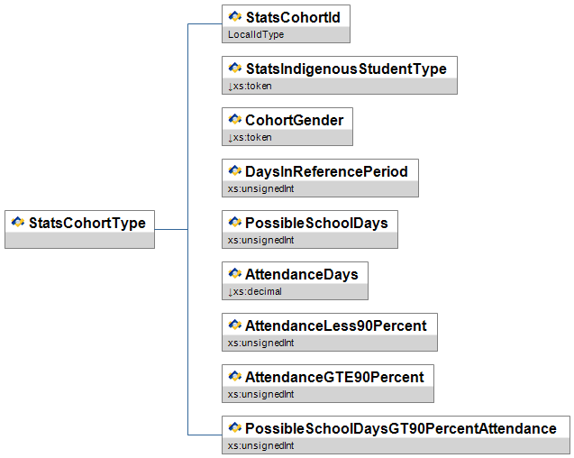Click the xs:token type under CohortGender
Image resolution: width=574 pixels, height=458 pixels.
pos(252,137)
